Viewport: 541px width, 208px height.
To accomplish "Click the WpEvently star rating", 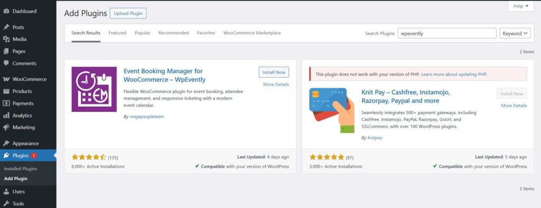I will coord(89,157).
